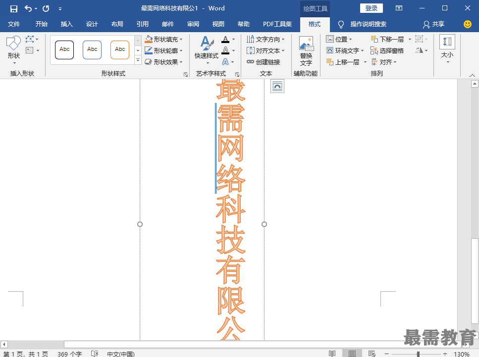The height and width of the screenshot is (357, 479).
Task: Click zoom in plus button
Action: 445,354
